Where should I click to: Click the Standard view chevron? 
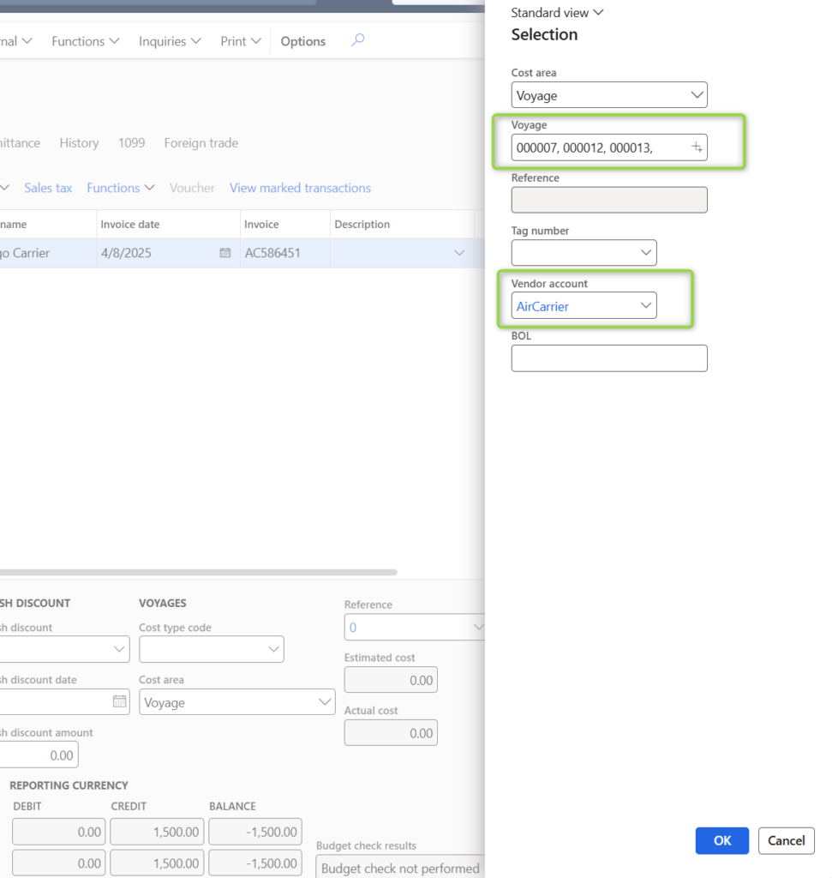599,12
